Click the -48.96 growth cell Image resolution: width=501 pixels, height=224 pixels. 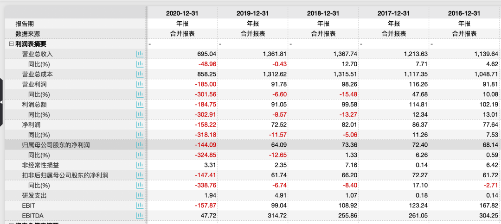tap(207, 64)
